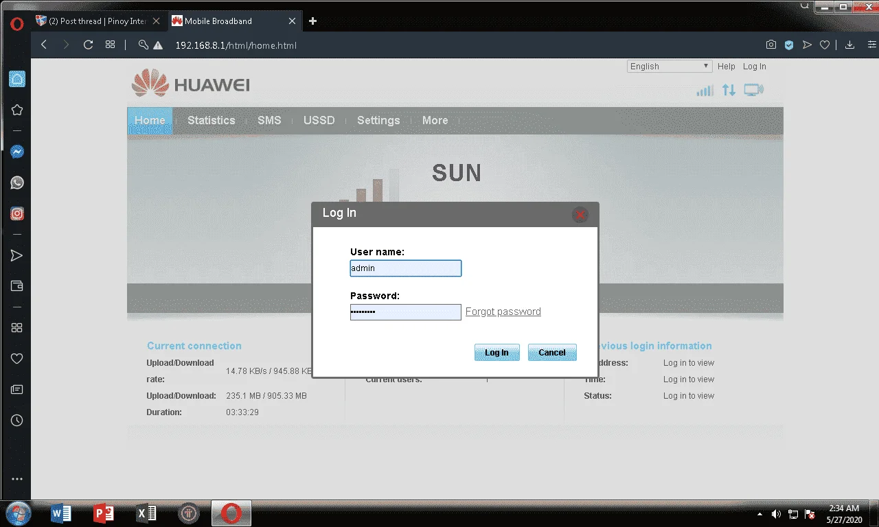The width and height of the screenshot is (879, 527).
Task: Click the Log In link beside Help
Action: [x=755, y=67]
